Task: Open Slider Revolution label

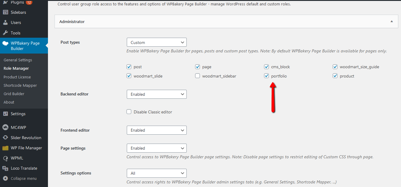Action: pos(26,138)
